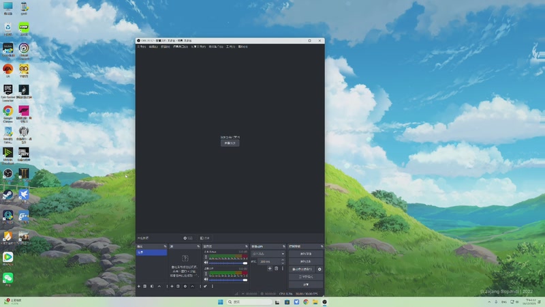Viewport: 545px width, 307px height.
Task: Open the Help menu in OBS
Action: [x=243, y=46]
